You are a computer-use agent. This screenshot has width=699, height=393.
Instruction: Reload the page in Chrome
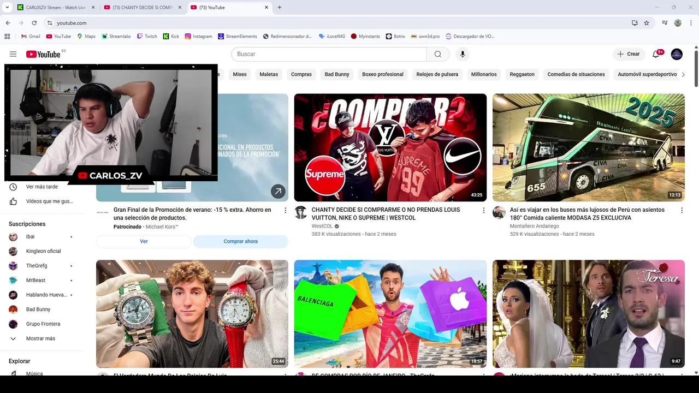(x=34, y=23)
